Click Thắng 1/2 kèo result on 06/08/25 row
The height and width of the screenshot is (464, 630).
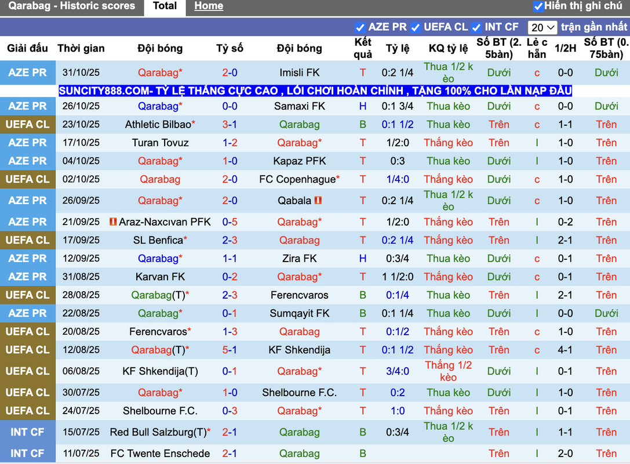[x=449, y=371]
